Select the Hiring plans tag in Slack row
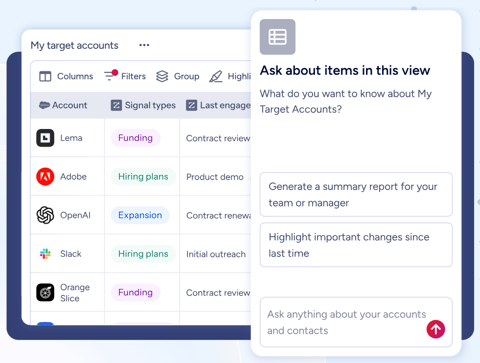The height and width of the screenshot is (363, 480). [143, 254]
